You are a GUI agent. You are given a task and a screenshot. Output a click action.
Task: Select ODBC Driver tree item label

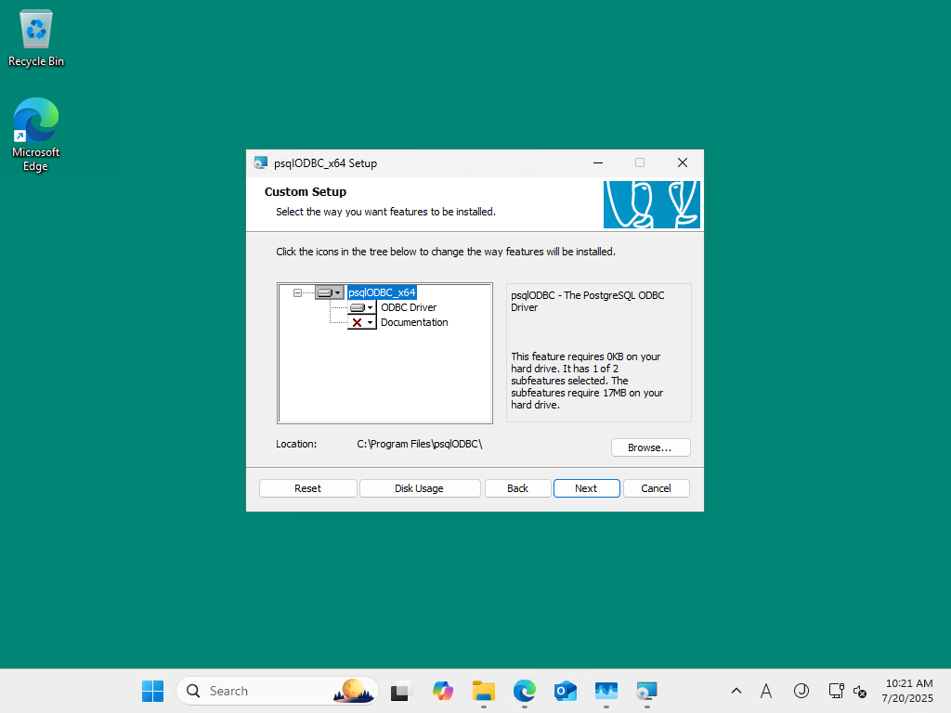pyautogui.click(x=409, y=307)
